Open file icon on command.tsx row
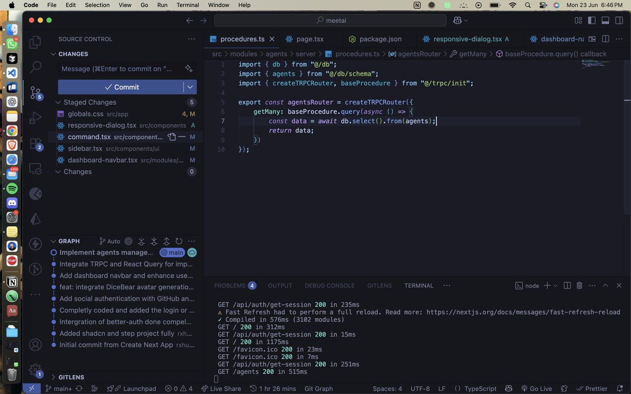This screenshot has width=631, height=394. (171, 137)
